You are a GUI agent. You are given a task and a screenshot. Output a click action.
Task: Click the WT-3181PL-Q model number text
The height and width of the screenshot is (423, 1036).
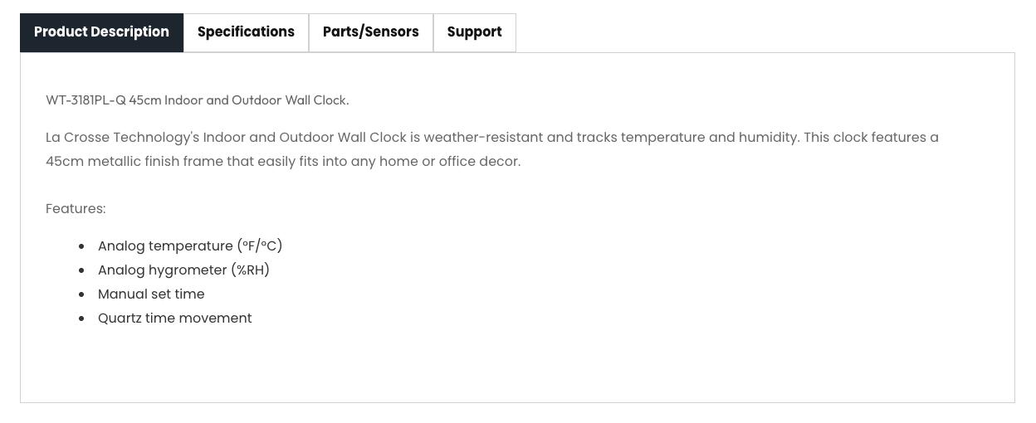pyautogui.click(x=86, y=100)
